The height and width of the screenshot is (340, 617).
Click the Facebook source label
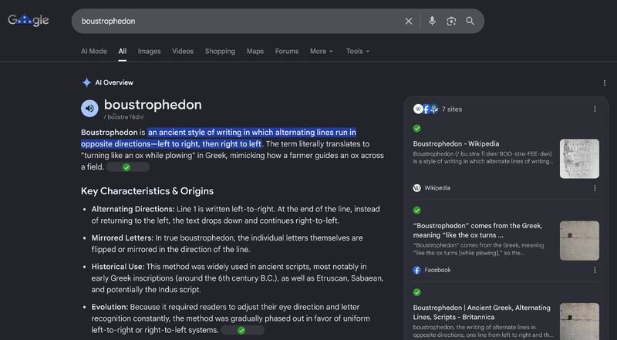coord(437,270)
